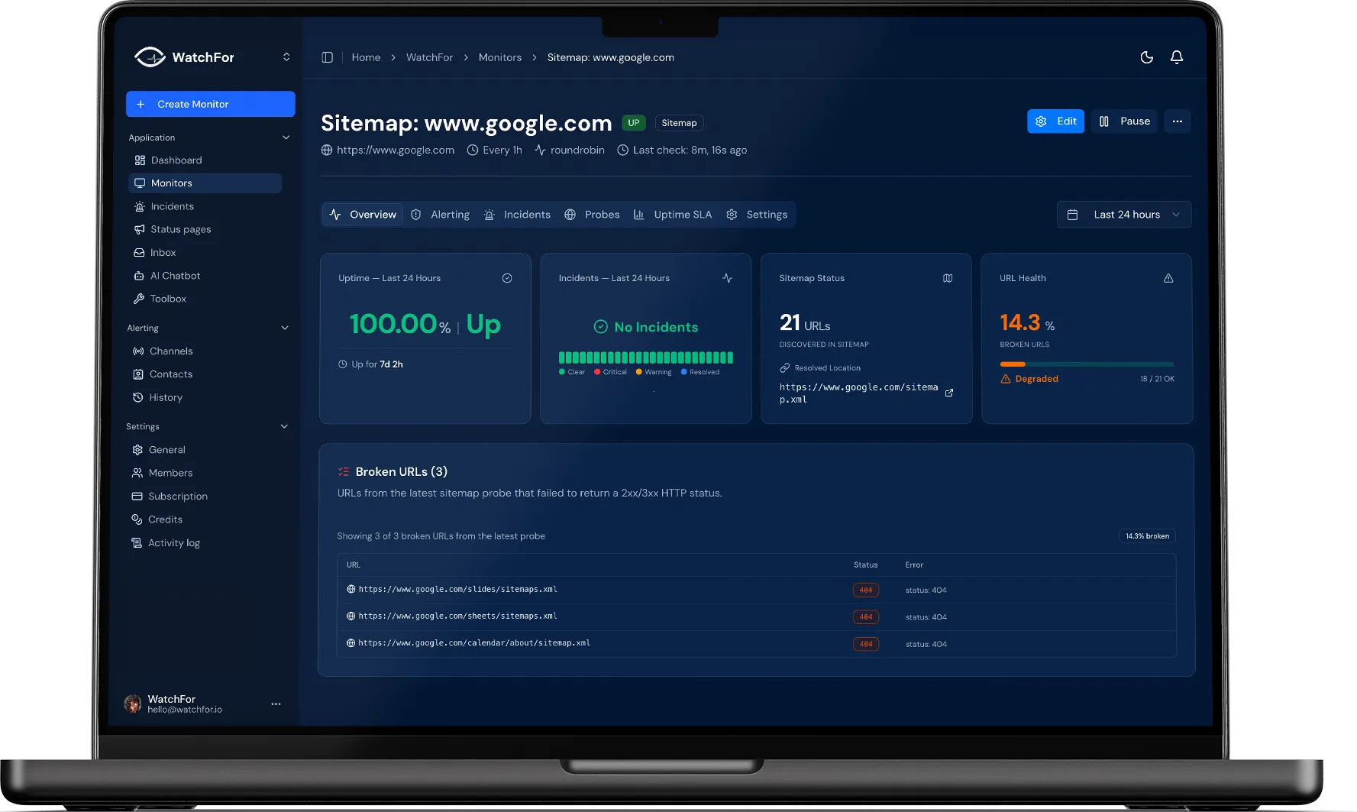Open the sheets sitemap broken URL
Screen dimensions: 1357x812
pos(458,616)
